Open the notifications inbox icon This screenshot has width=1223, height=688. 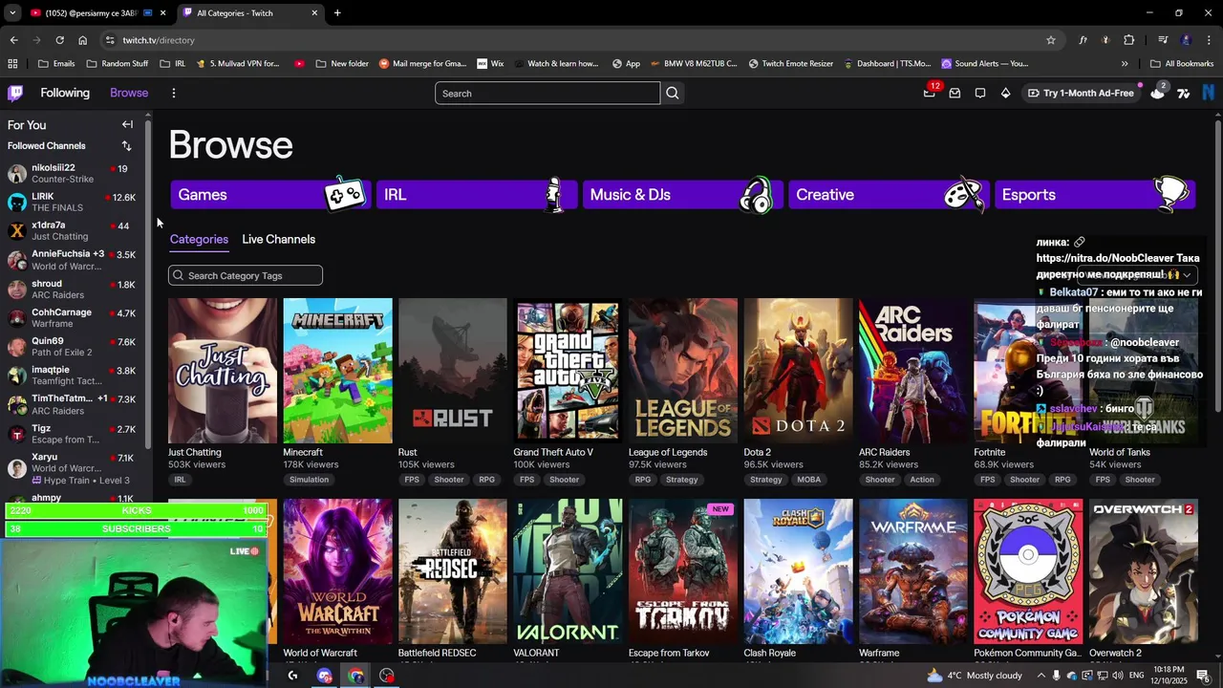pos(955,93)
